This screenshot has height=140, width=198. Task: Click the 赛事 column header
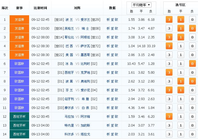point(19,8)
